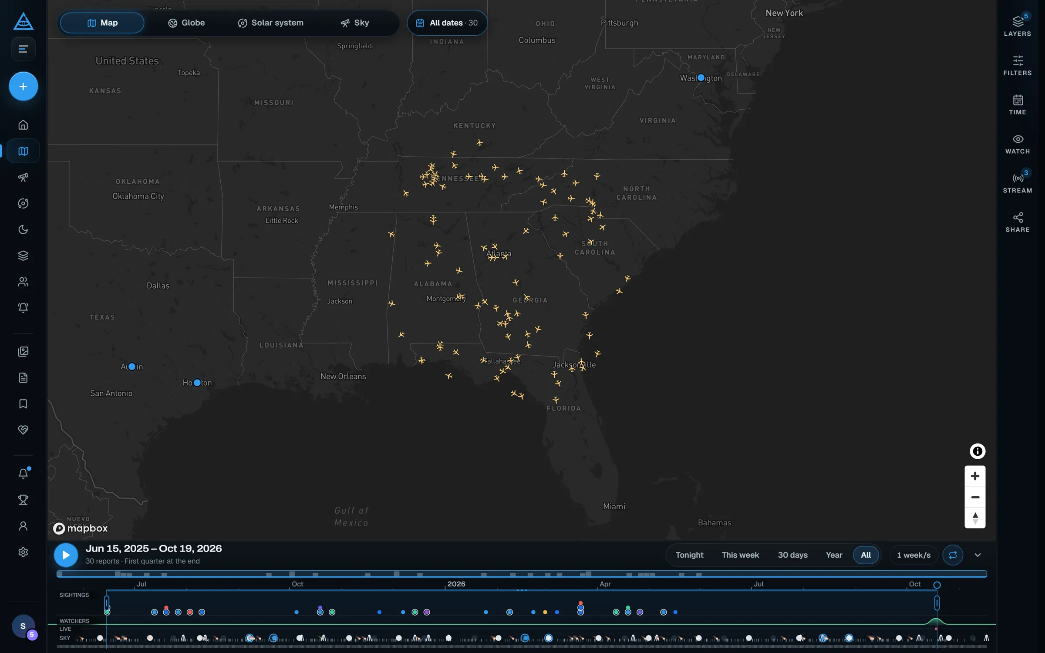The width and height of the screenshot is (1045, 653).
Task: Switch to the Sky view tab
Action: (x=354, y=23)
